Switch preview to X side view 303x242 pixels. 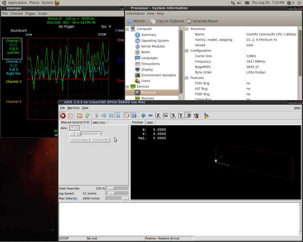click(173, 116)
